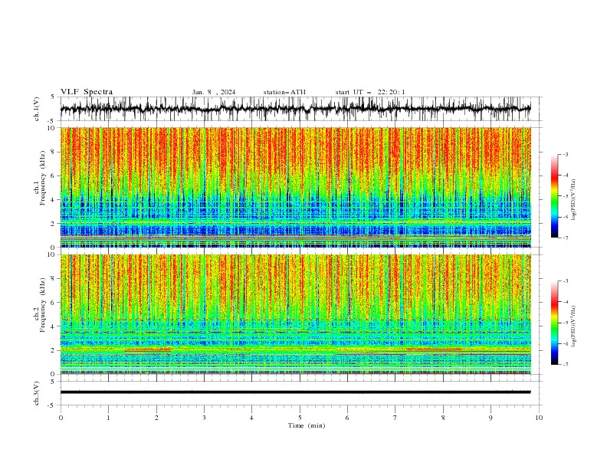Click inside the ch.2 spectrogram panel

(x=295, y=314)
